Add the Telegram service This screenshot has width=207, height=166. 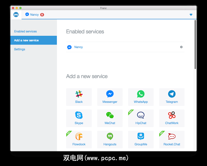click(x=172, y=97)
